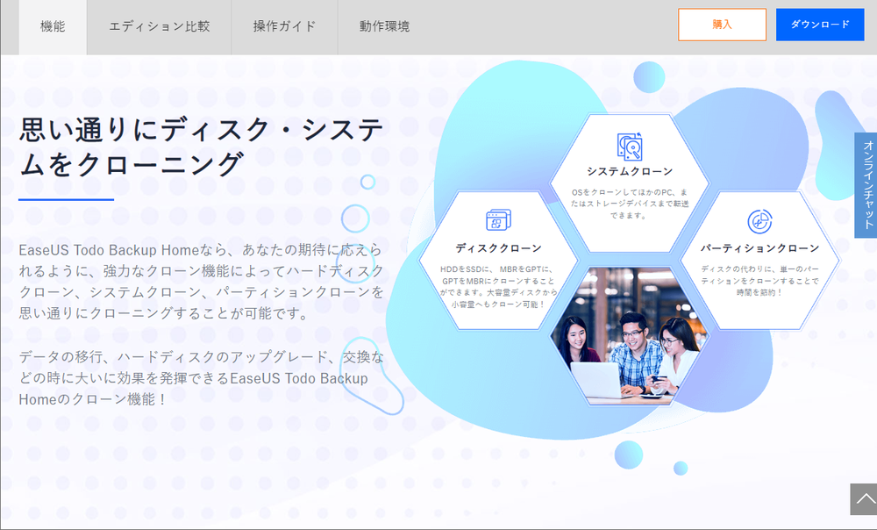This screenshot has width=877, height=530.
Task: Click the blue ダウンロード button
Action: coord(820,25)
